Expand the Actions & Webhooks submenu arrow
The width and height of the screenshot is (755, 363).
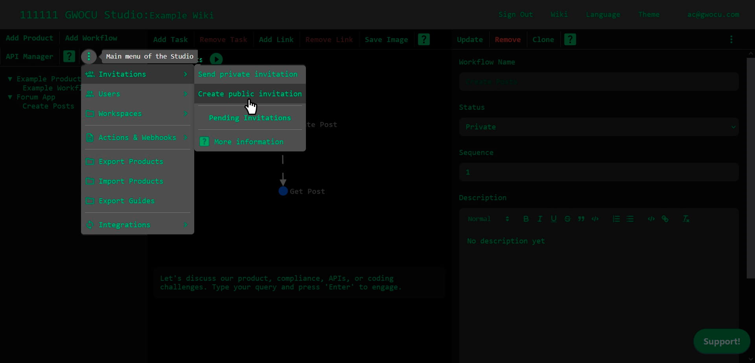tap(186, 137)
